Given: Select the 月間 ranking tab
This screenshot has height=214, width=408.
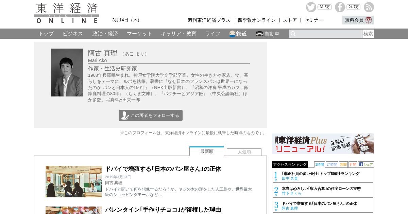Looking at the screenshot, I should coord(353,164).
